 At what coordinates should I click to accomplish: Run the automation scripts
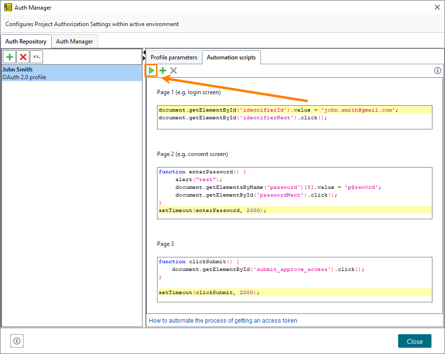[x=151, y=71]
